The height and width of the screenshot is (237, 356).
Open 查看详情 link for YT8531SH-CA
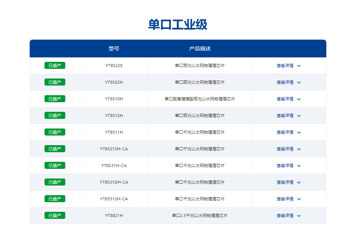pos(285,199)
